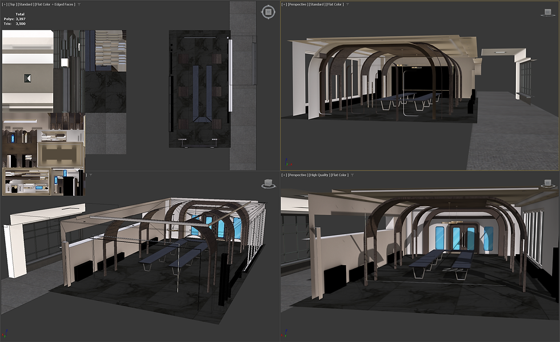
Task: Open the Flat Color + Edged Faces shading menu
Action: (55, 5)
